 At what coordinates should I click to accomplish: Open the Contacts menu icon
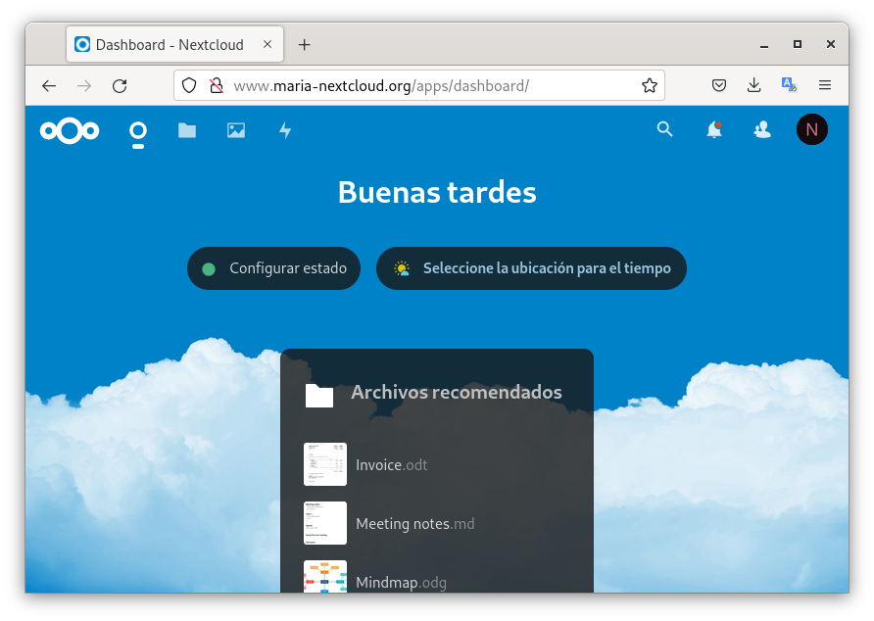pos(762,129)
